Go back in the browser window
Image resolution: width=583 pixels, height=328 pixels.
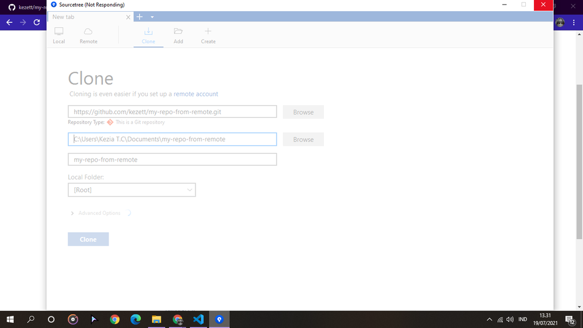(x=9, y=22)
